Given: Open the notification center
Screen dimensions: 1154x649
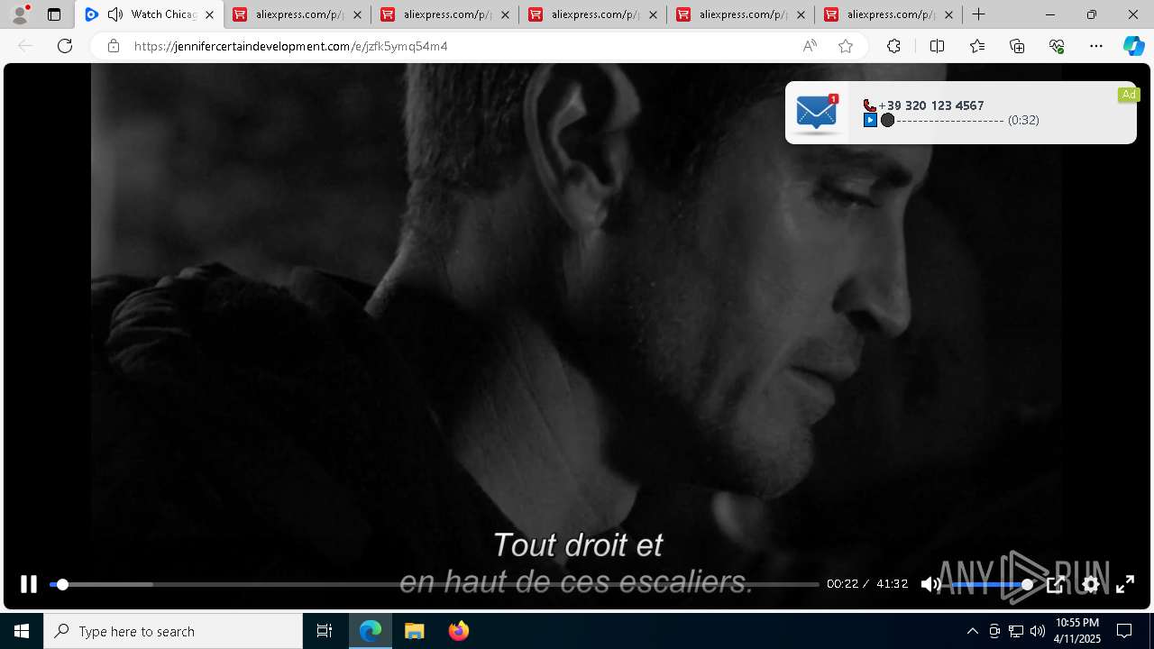Looking at the screenshot, I should point(1124,631).
